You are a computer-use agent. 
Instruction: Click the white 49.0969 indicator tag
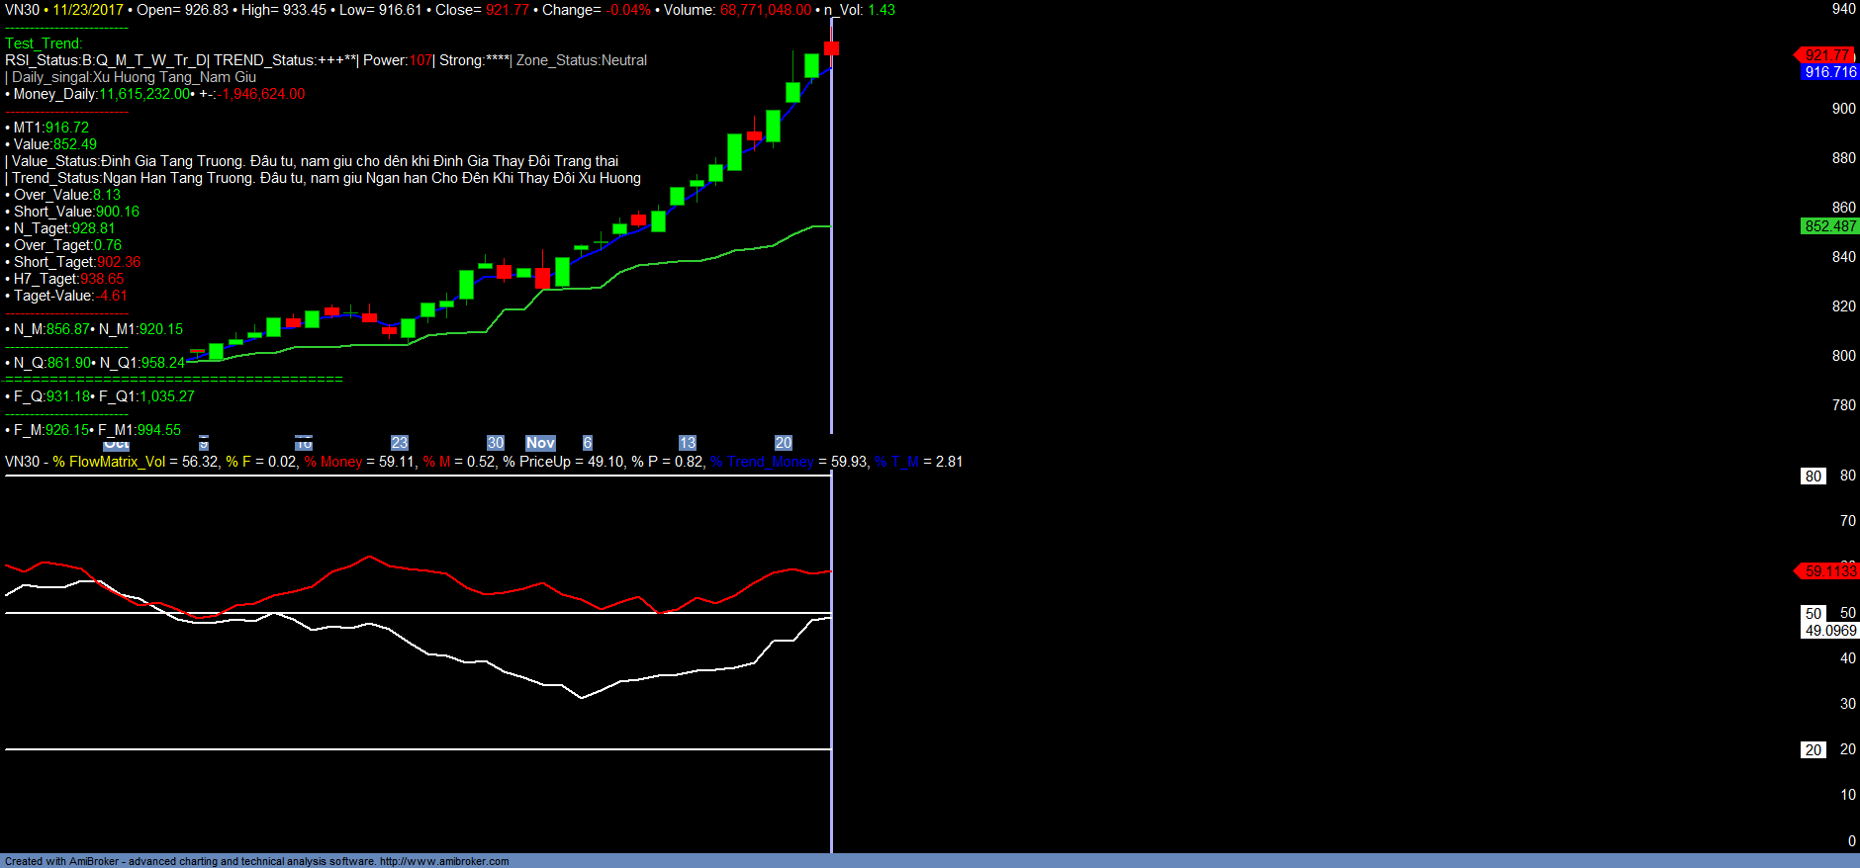1830,631
